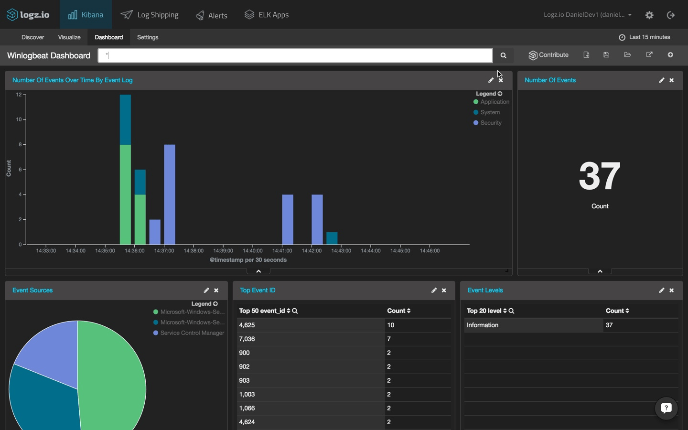Open a saved dashboard
688x430 pixels.
(x=627, y=55)
